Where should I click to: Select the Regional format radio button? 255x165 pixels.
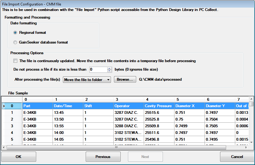(x=15, y=33)
